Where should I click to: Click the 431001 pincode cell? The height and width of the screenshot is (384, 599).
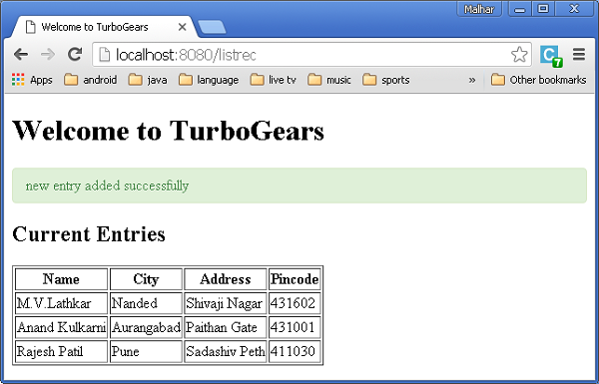click(x=295, y=327)
